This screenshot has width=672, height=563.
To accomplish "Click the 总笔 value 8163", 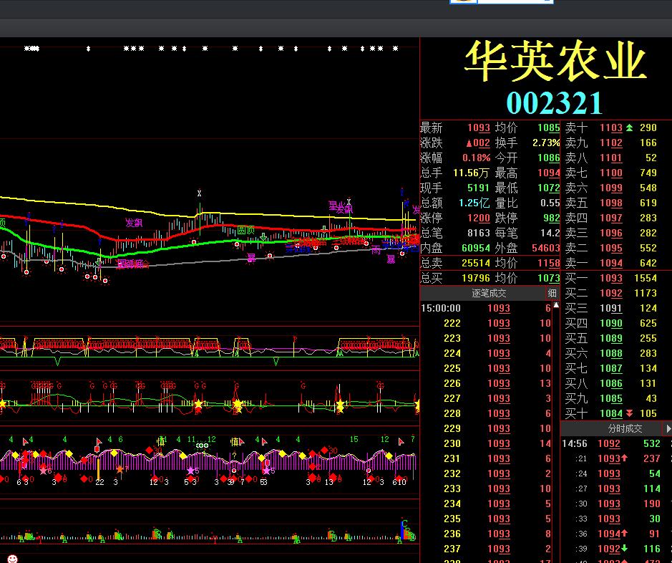I will point(478,233).
